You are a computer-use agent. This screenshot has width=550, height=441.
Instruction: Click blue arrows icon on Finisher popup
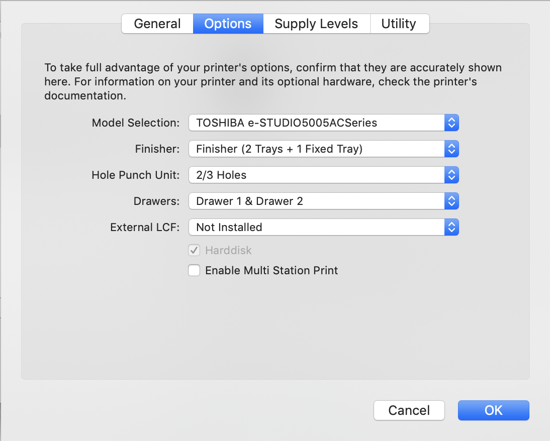click(x=451, y=149)
